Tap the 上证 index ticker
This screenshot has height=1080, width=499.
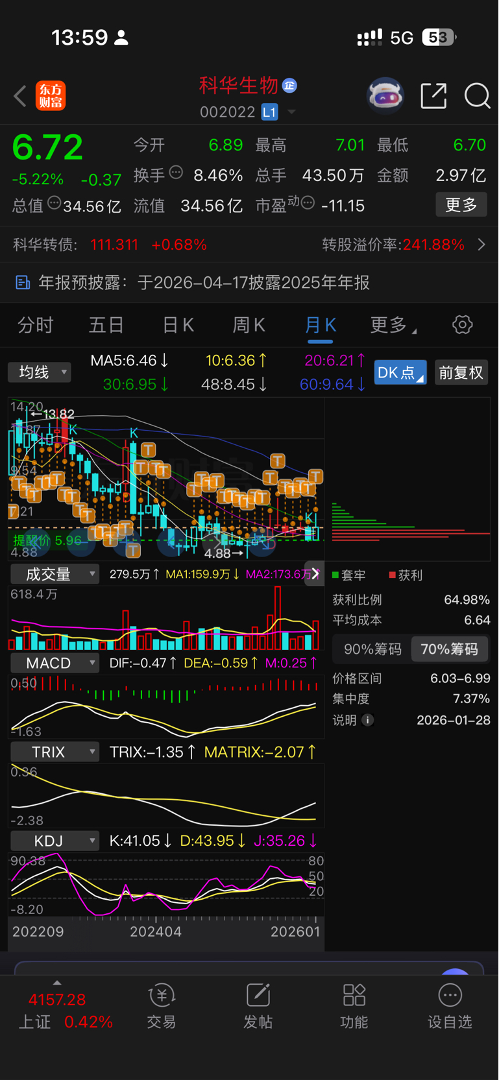click(x=65, y=1011)
